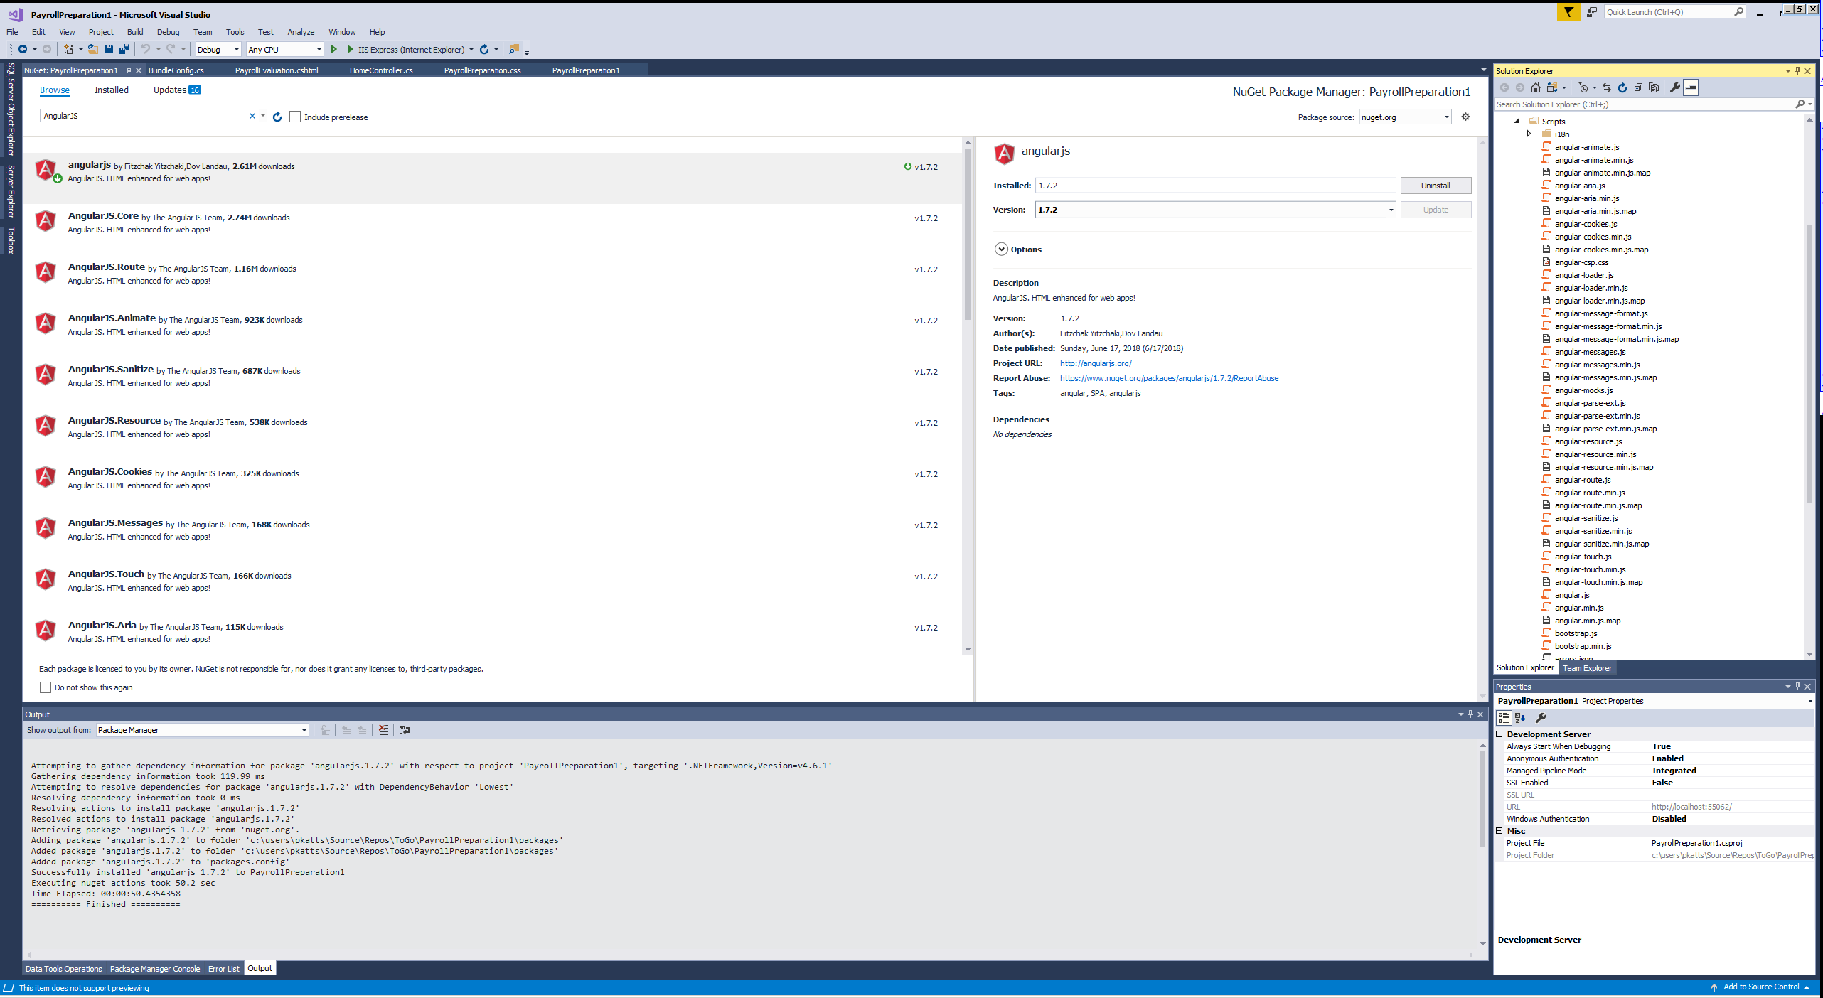Open Show output from dropdown
1823x998 pixels.
pos(202,730)
